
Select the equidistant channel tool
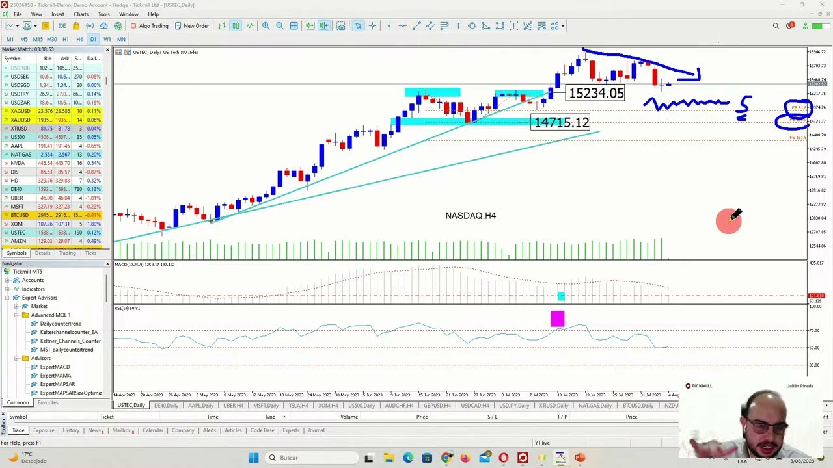click(430, 26)
